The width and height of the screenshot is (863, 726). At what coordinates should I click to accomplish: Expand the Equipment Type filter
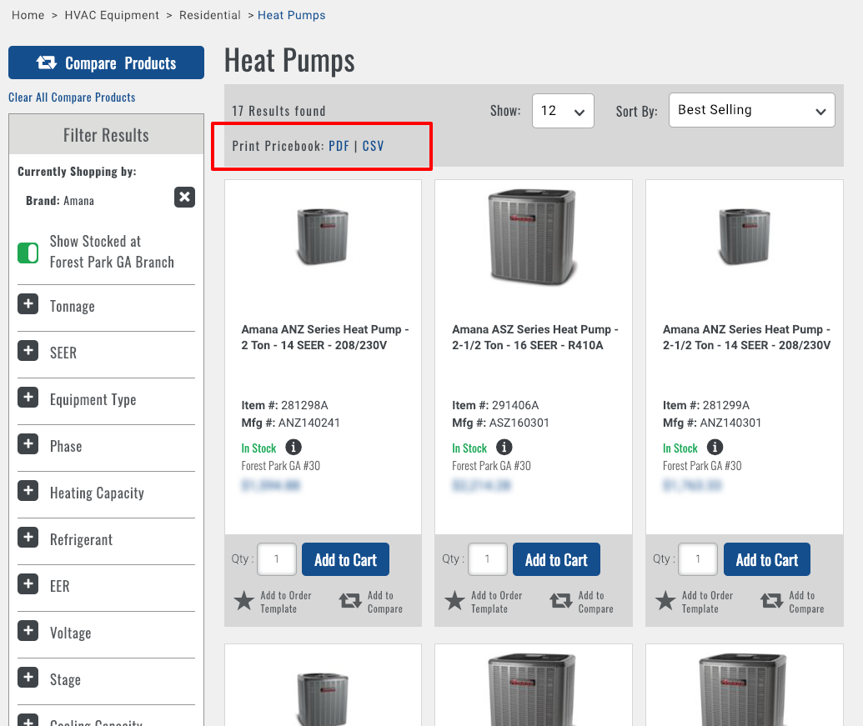coord(28,397)
